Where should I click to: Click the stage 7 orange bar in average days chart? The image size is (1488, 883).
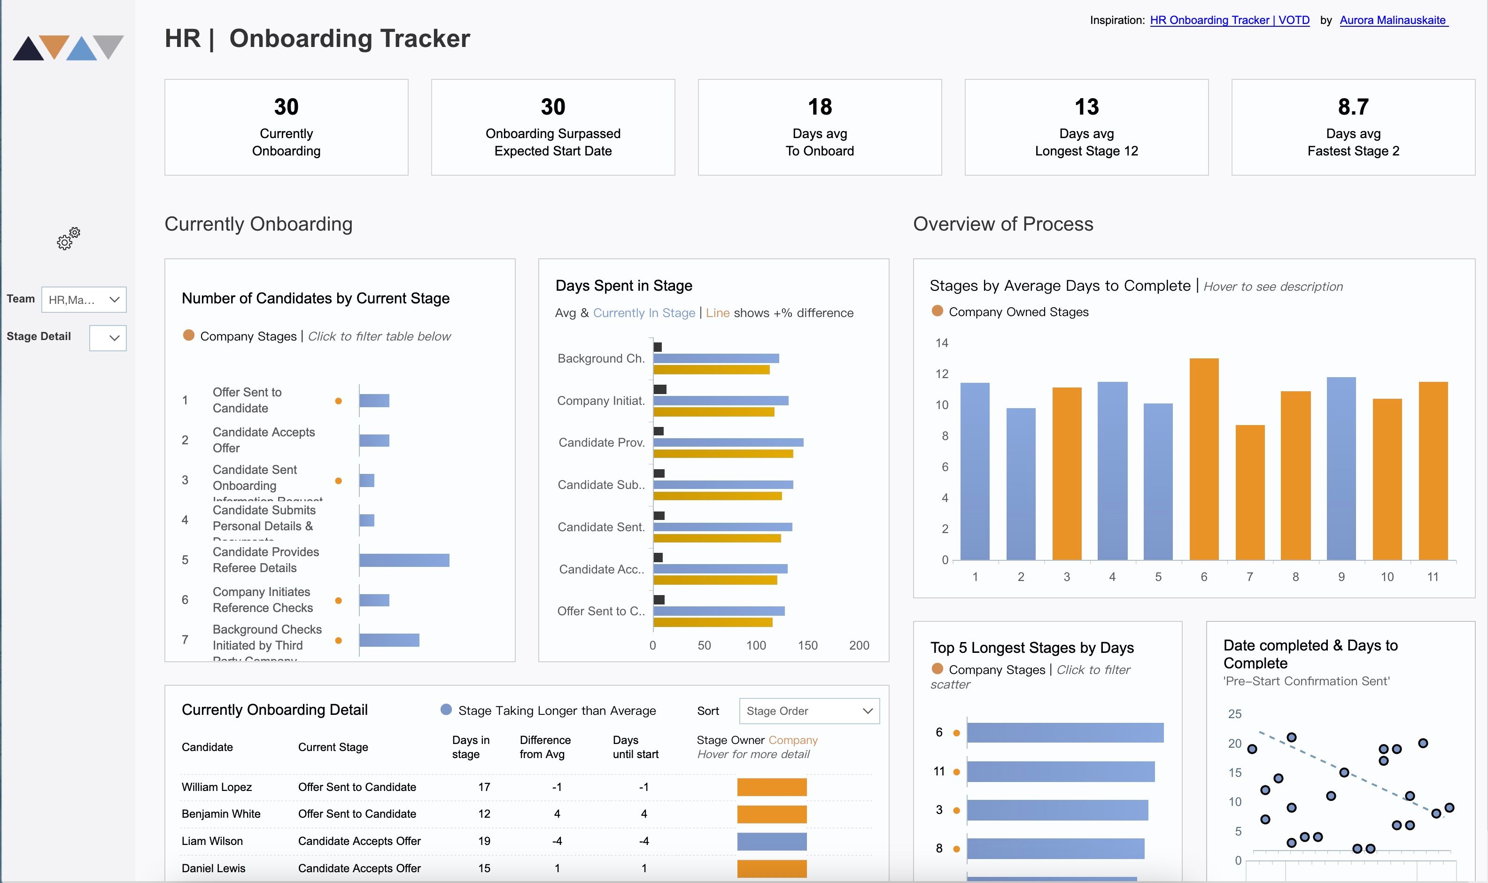[x=1249, y=492]
